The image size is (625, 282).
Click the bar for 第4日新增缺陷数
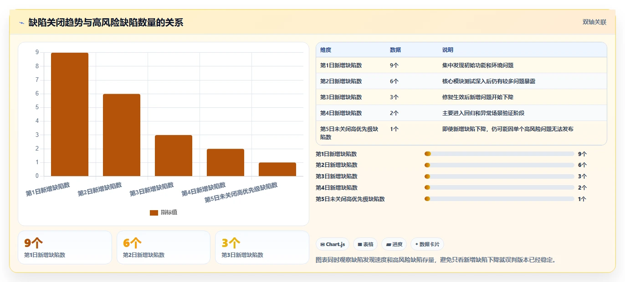[225, 162]
